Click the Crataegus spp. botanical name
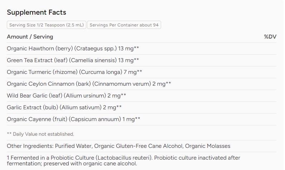Image resolution: width=285 pixels, height=170 pixels. [x=96, y=49]
